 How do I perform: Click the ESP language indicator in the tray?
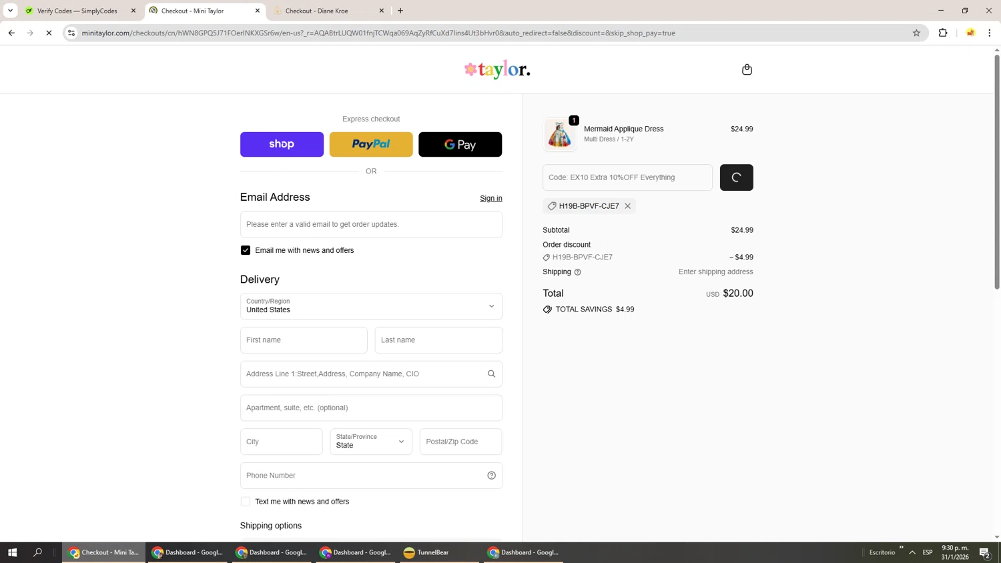tap(928, 552)
